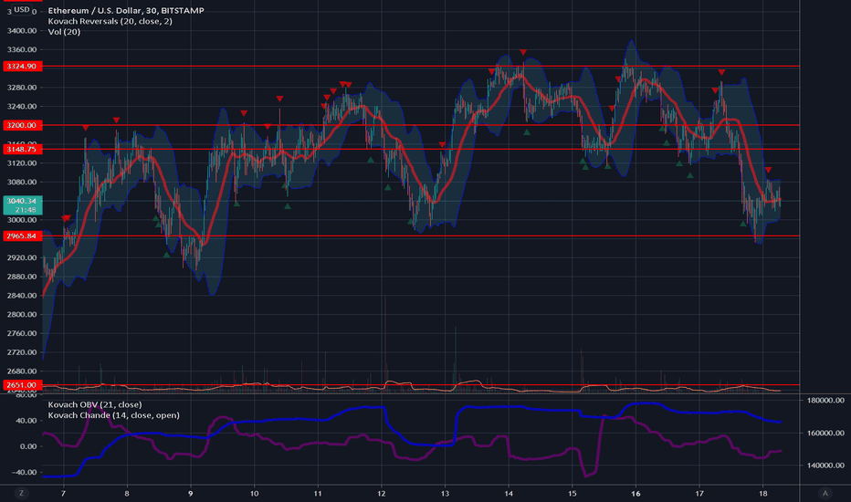The width and height of the screenshot is (851, 502).
Task: Click the 3120.00 price axis label
Action: (x=22, y=162)
